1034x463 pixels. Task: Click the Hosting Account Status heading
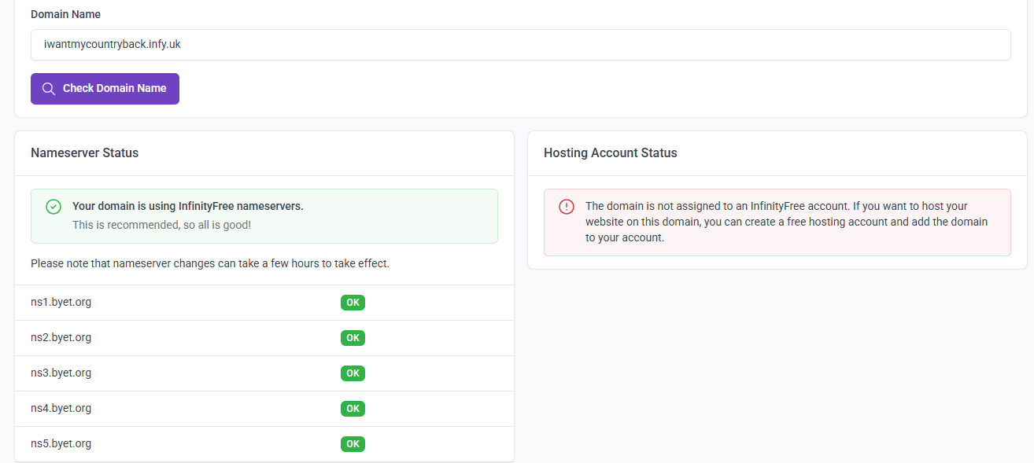click(610, 153)
